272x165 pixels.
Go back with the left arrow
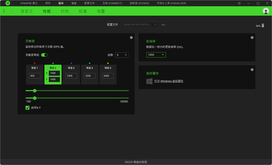pyautogui.click(x=4, y=11)
